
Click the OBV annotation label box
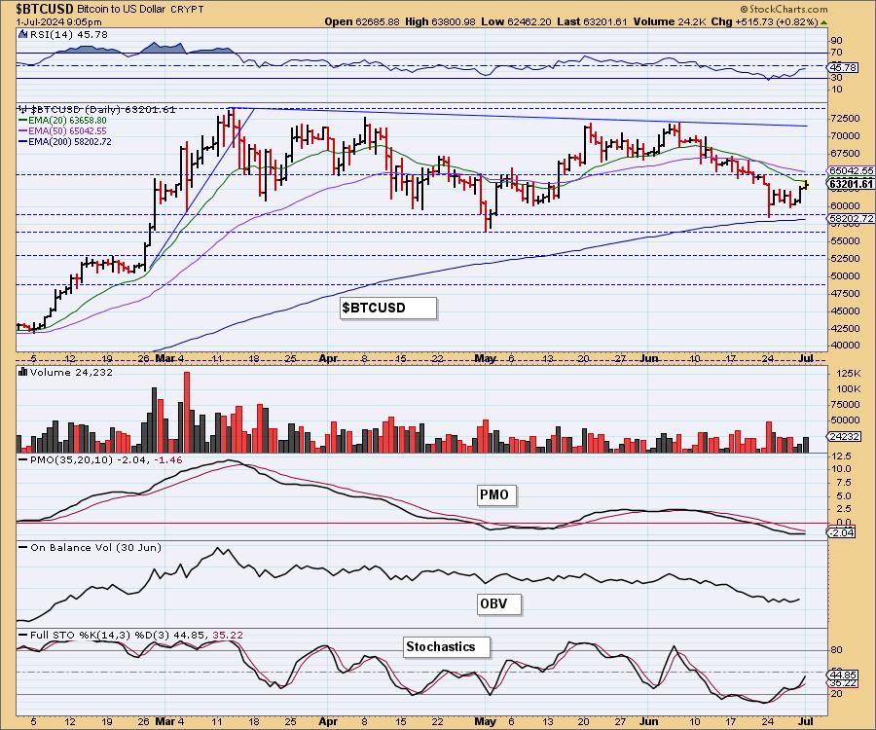[x=498, y=603]
